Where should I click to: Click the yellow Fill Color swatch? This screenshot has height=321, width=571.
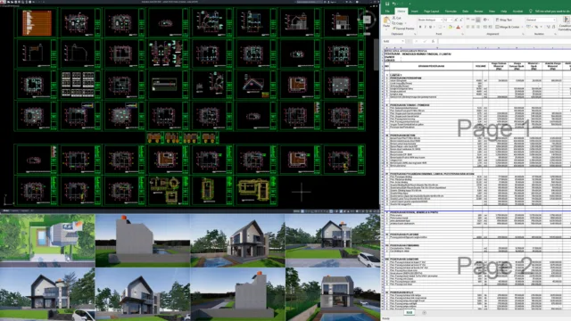pos(450,27)
